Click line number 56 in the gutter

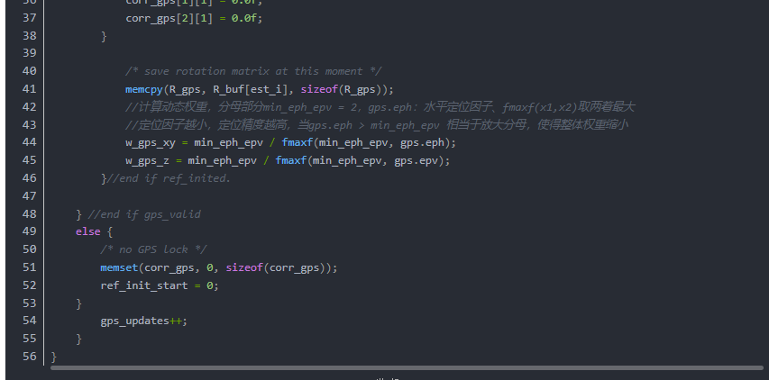coord(30,356)
